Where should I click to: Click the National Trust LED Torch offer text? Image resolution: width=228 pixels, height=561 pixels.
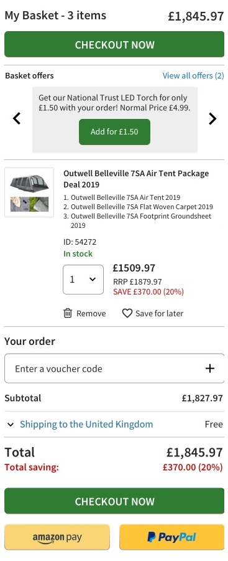[x=114, y=102]
